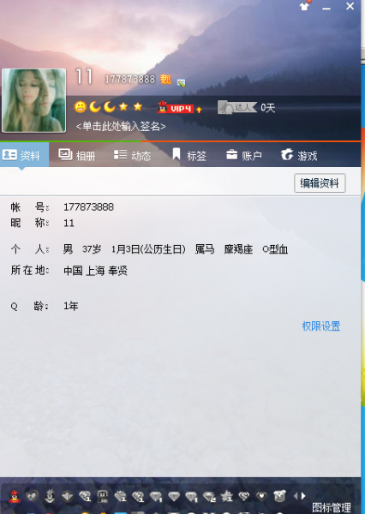
Task: Open the 动态 tab
Action: tap(132, 155)
